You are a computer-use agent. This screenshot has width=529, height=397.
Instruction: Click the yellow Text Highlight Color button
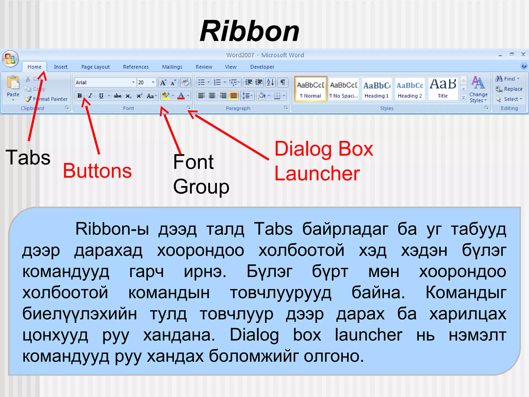tap(165, 96)
